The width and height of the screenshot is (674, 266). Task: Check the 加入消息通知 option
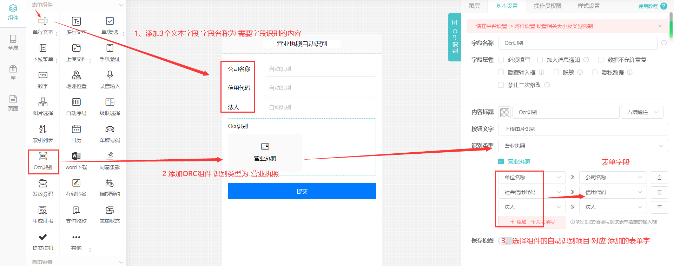click(x=540, y=60)
